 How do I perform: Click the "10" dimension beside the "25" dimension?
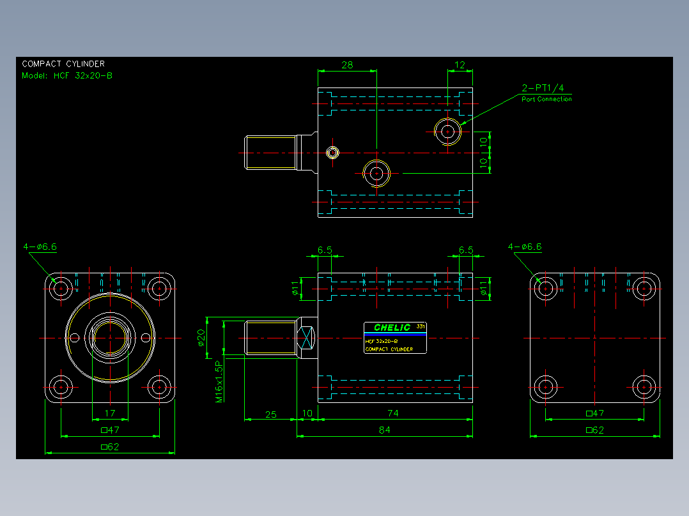pos(307,413)
